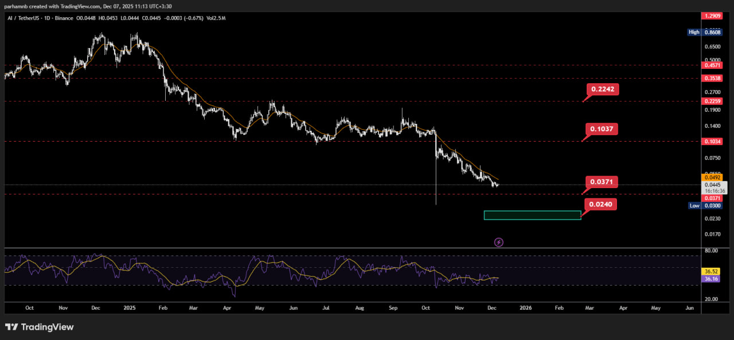
Task: Select the red 0.4571 price level label
Action: [x=712, y=65]
